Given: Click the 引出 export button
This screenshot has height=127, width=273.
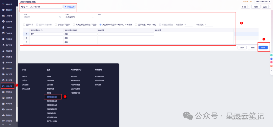Looking at the screenshot, I should [x=244, y=7].
